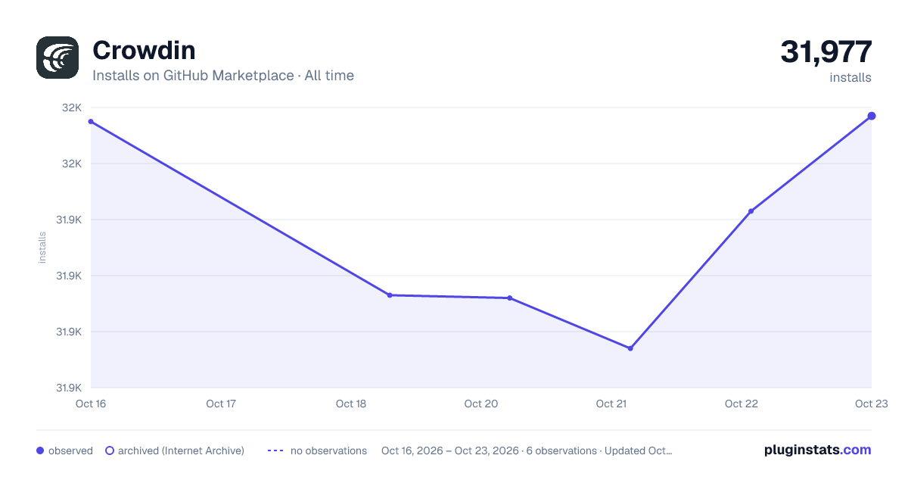This screenshot has height=477, width=908.
Task: Select the Oct 23 endpoint data point
Action: (x=872, y=116)
